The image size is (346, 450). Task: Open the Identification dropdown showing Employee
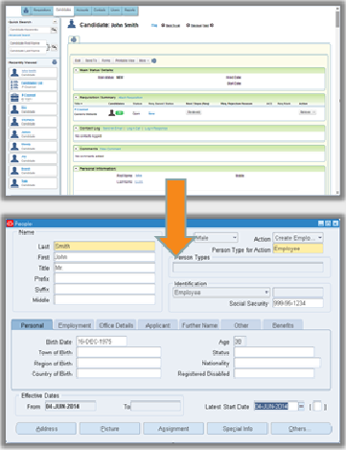[x=221, y=293]
